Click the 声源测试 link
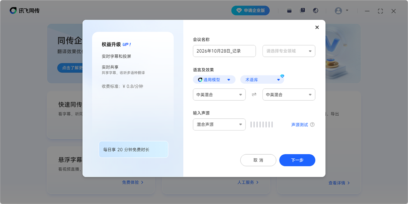 tap(300, 125)
